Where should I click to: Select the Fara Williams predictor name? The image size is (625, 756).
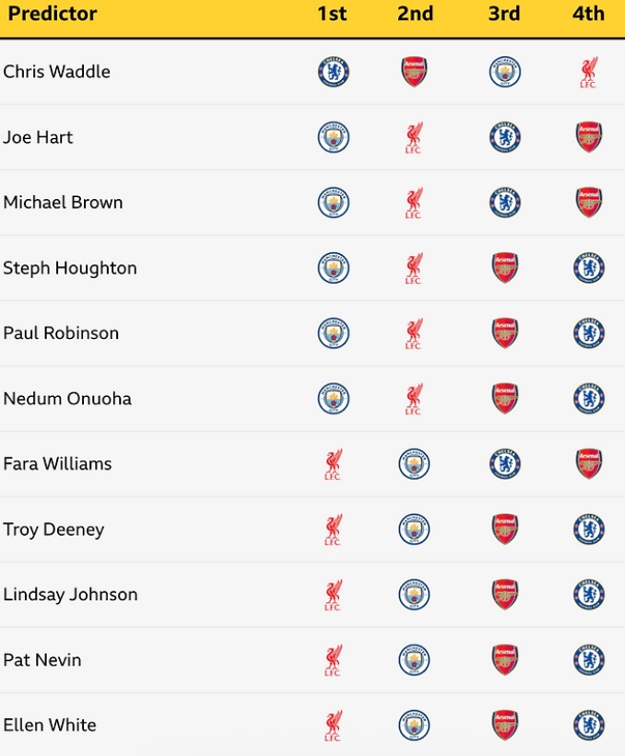[x=57, y=464]
